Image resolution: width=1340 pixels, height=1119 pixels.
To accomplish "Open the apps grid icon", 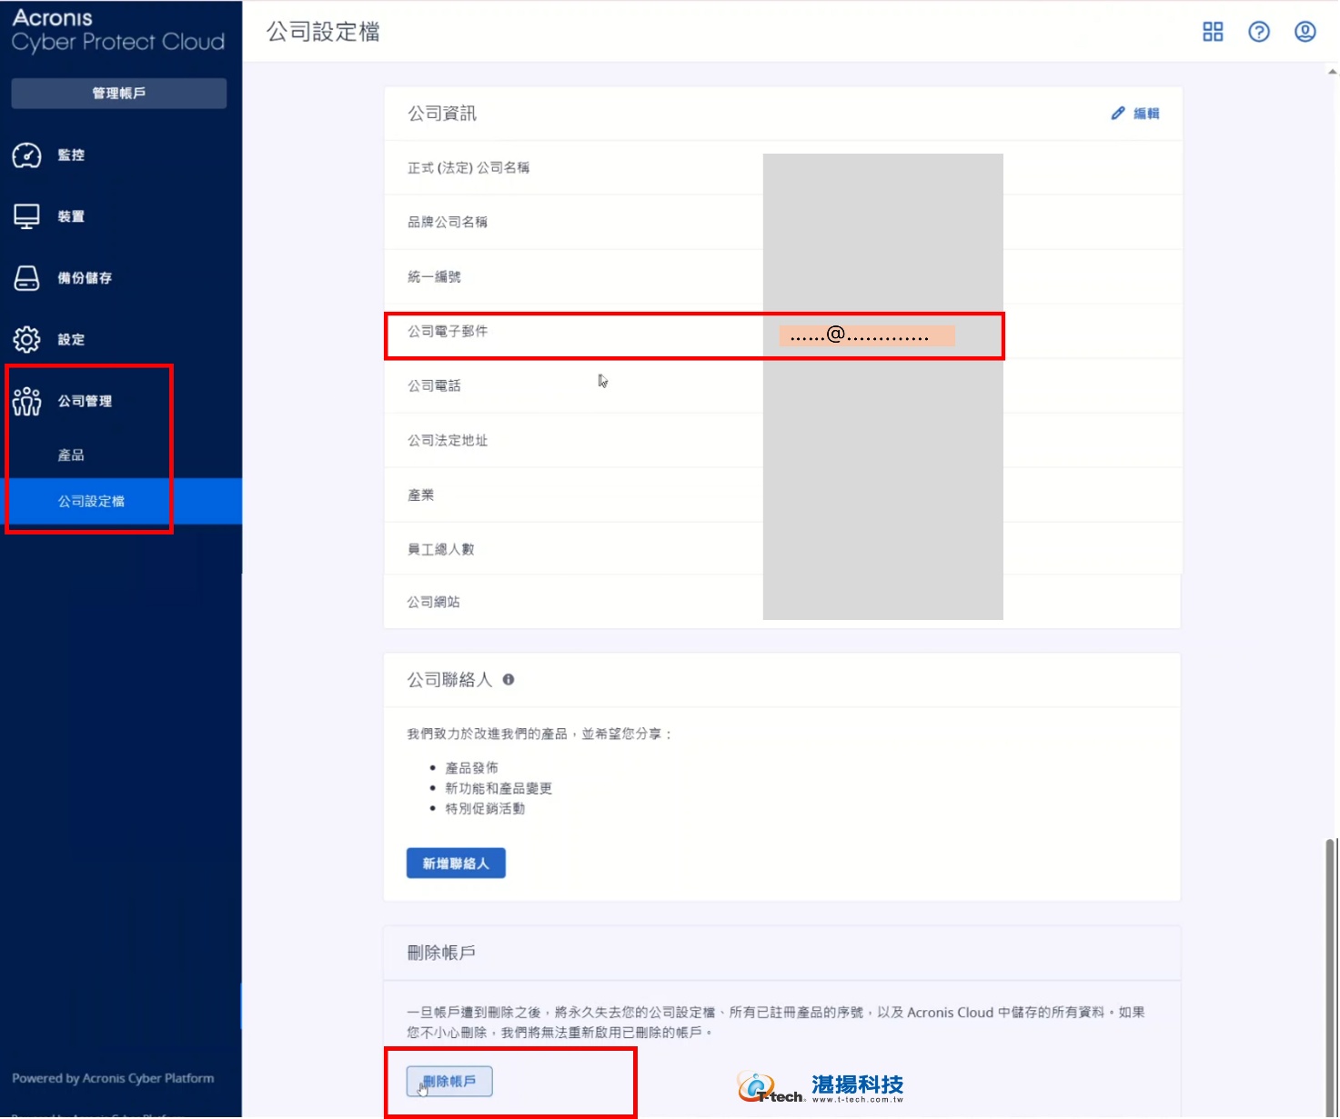I will click(x=1213, y=32).
